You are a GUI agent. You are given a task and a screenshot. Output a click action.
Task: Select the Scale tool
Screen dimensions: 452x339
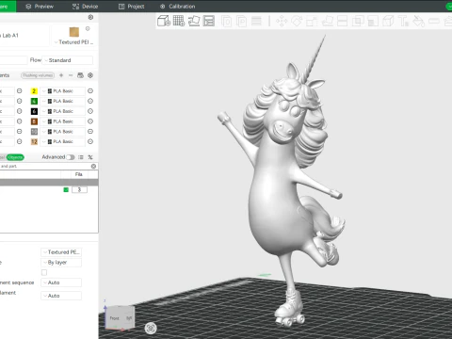pos(312,22)
